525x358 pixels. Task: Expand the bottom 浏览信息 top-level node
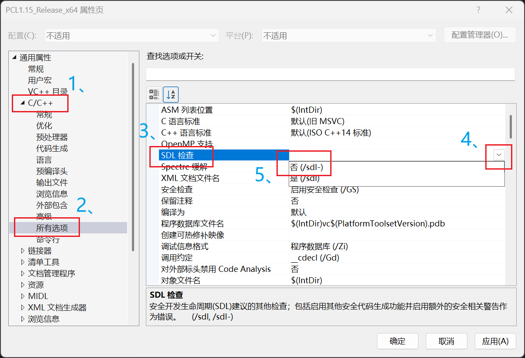[x=23, y=319]
